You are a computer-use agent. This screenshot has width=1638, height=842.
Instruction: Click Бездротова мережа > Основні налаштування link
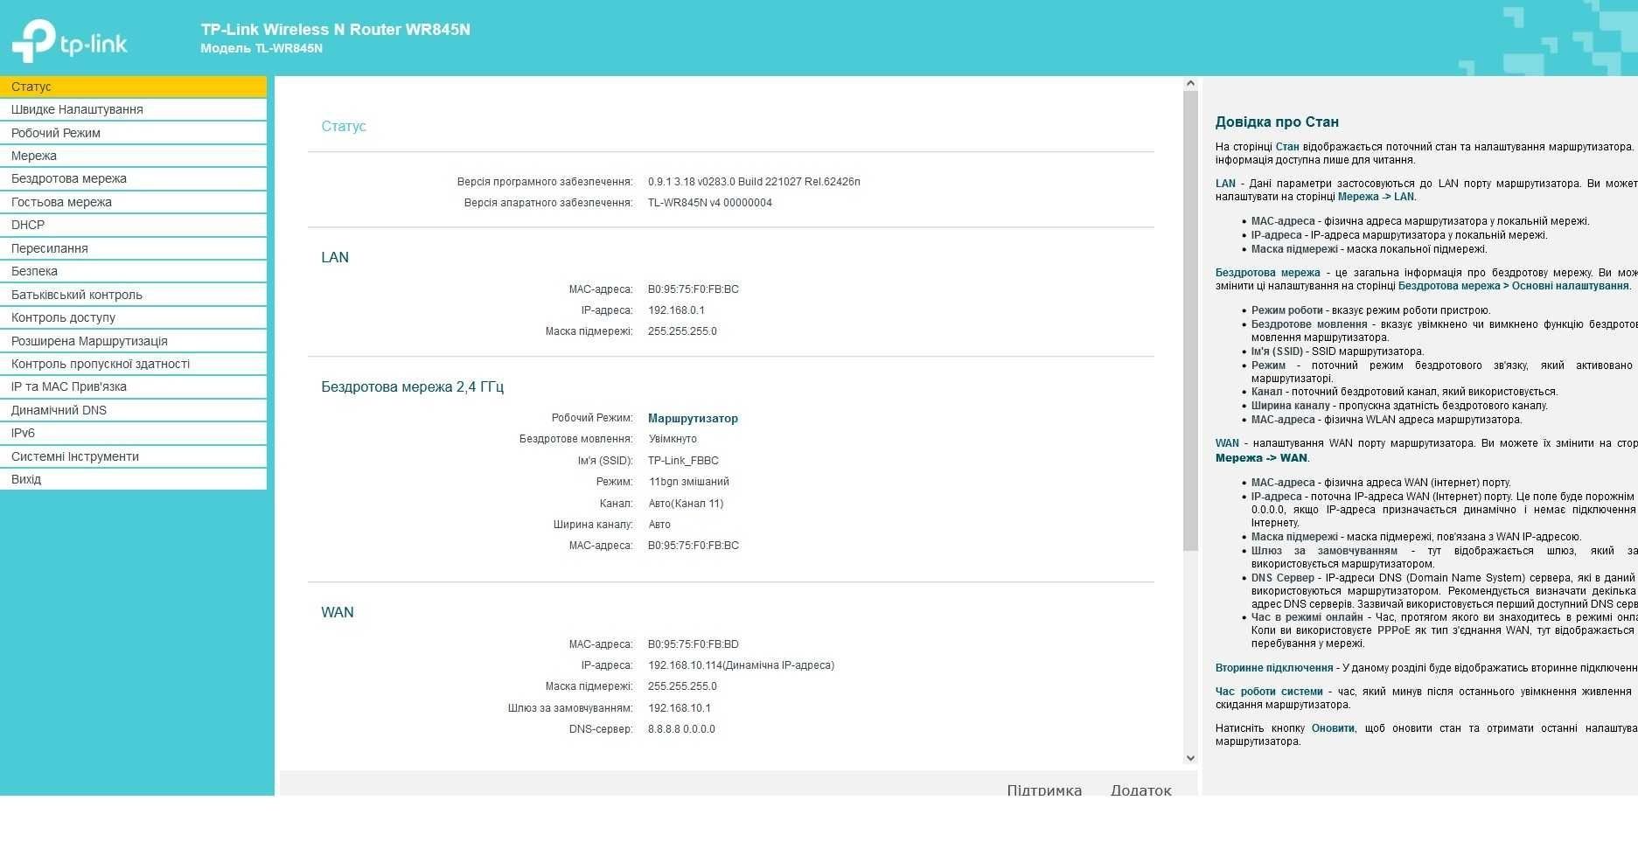[x=1514, y=286]
